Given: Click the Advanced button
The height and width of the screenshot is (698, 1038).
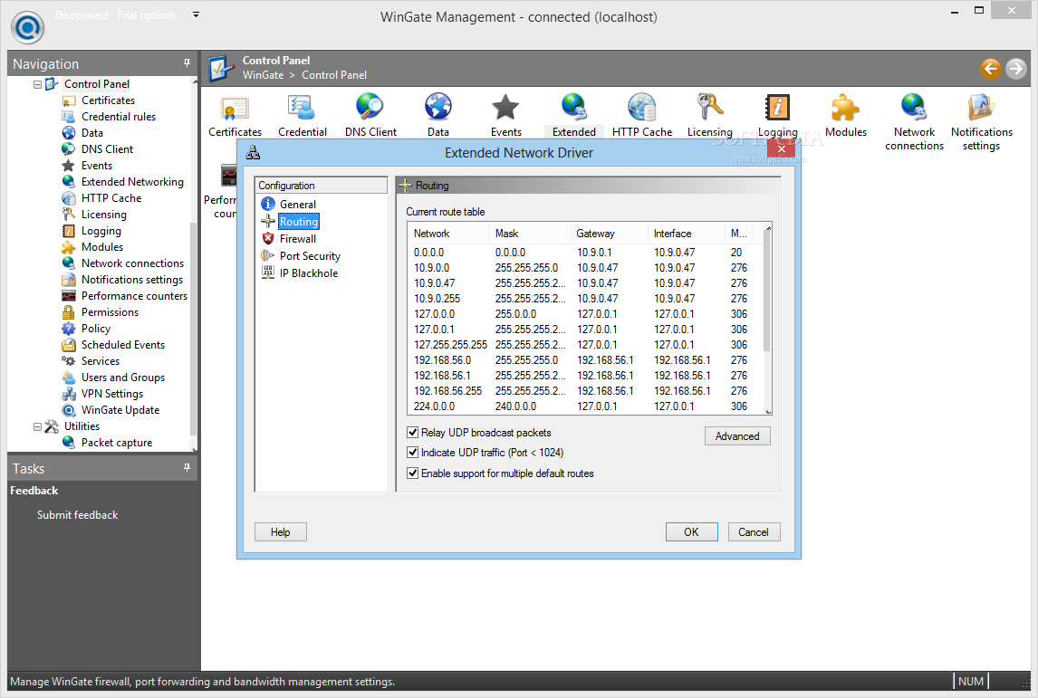Looking at the screenshot, I should [736, 436].
